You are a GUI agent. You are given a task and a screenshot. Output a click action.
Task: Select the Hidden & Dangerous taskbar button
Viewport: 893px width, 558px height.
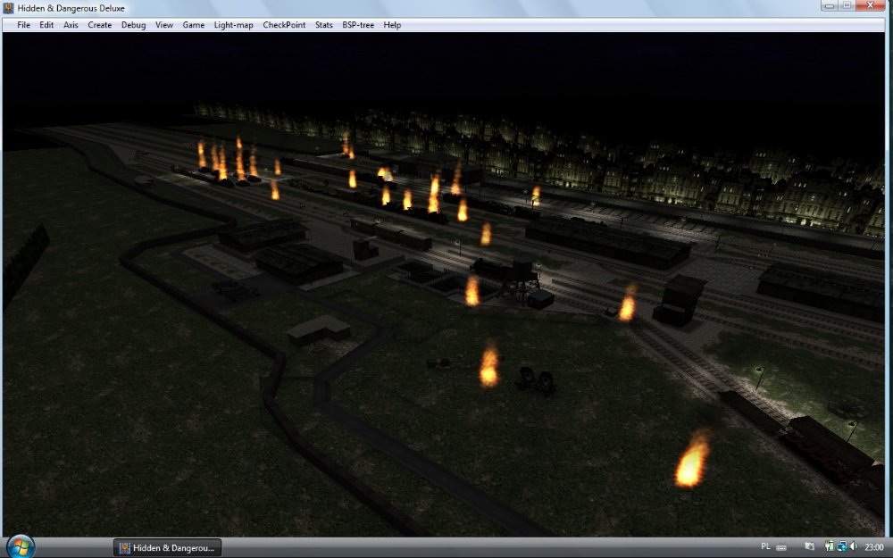[168, 548]
